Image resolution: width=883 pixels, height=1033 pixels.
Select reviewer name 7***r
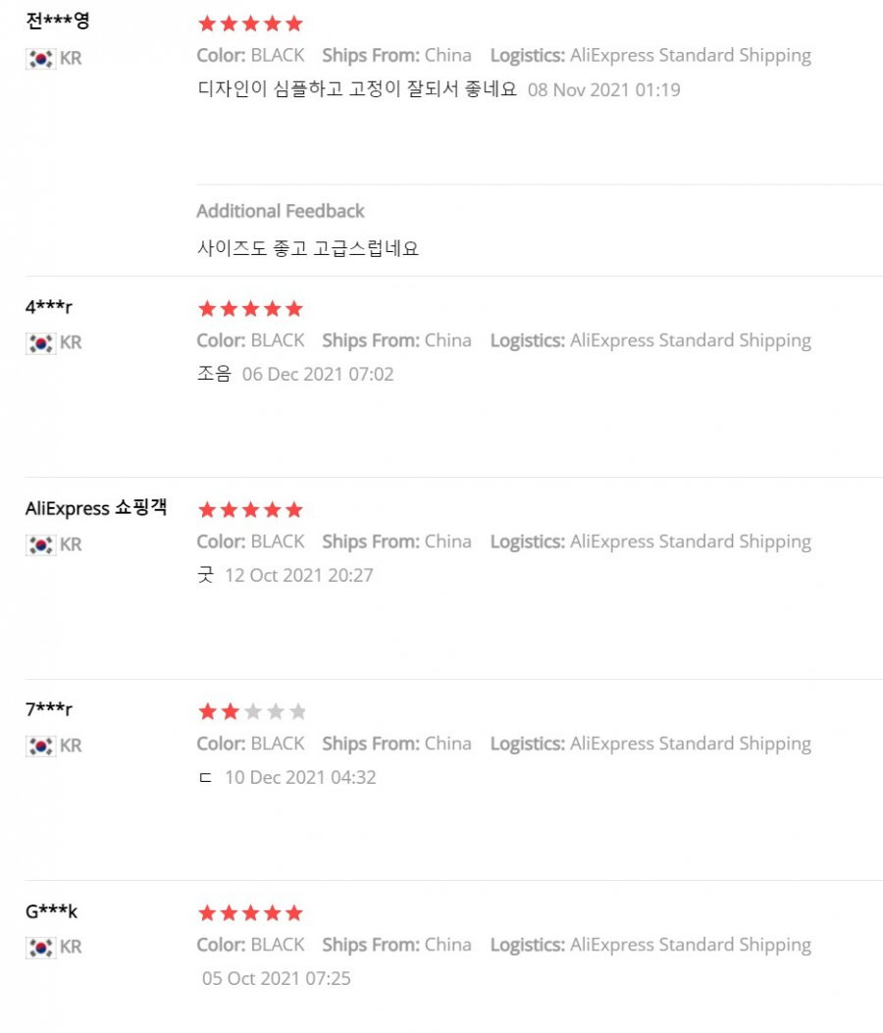pyautogui.click(x=49, y=709)
